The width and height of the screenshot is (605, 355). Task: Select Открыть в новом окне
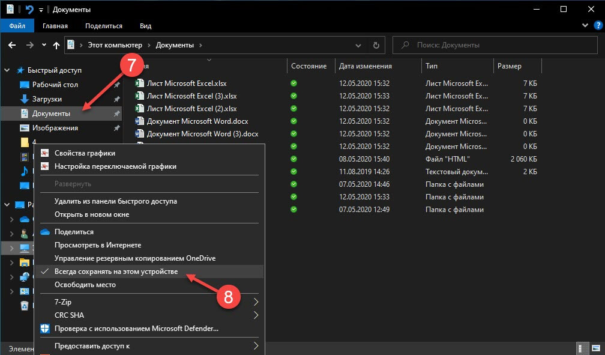[x=91, y=214]
